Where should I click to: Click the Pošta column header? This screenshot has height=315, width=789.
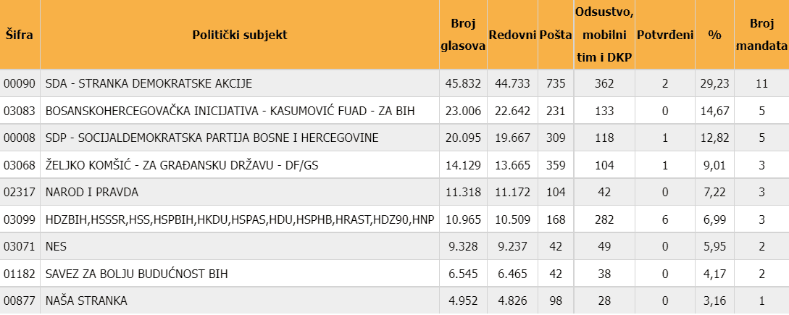(x=556, y=35)
